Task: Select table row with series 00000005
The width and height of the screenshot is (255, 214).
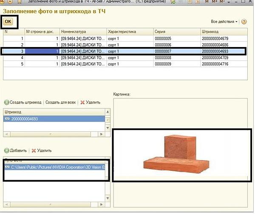Action: pyautogui.click(x=127, y=39)
